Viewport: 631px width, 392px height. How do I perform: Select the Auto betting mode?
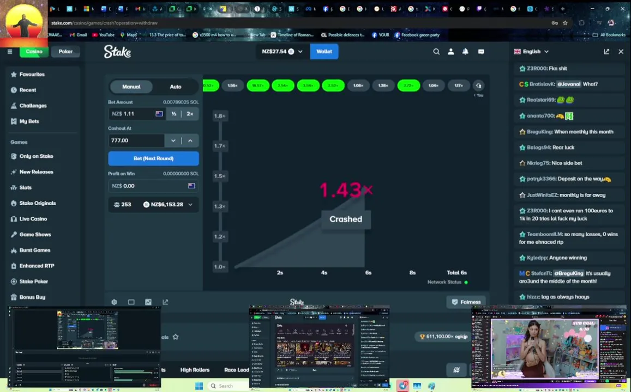coord(176,87)
